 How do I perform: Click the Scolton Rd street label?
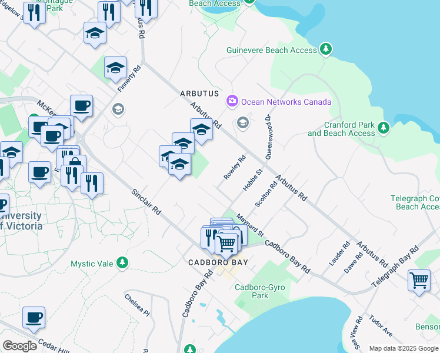tap(266, 195)
